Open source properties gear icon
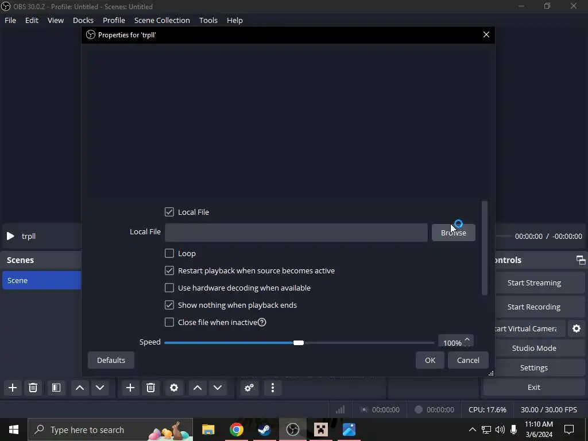Screen dimensions: 588x441 click(x=174, y=388)
